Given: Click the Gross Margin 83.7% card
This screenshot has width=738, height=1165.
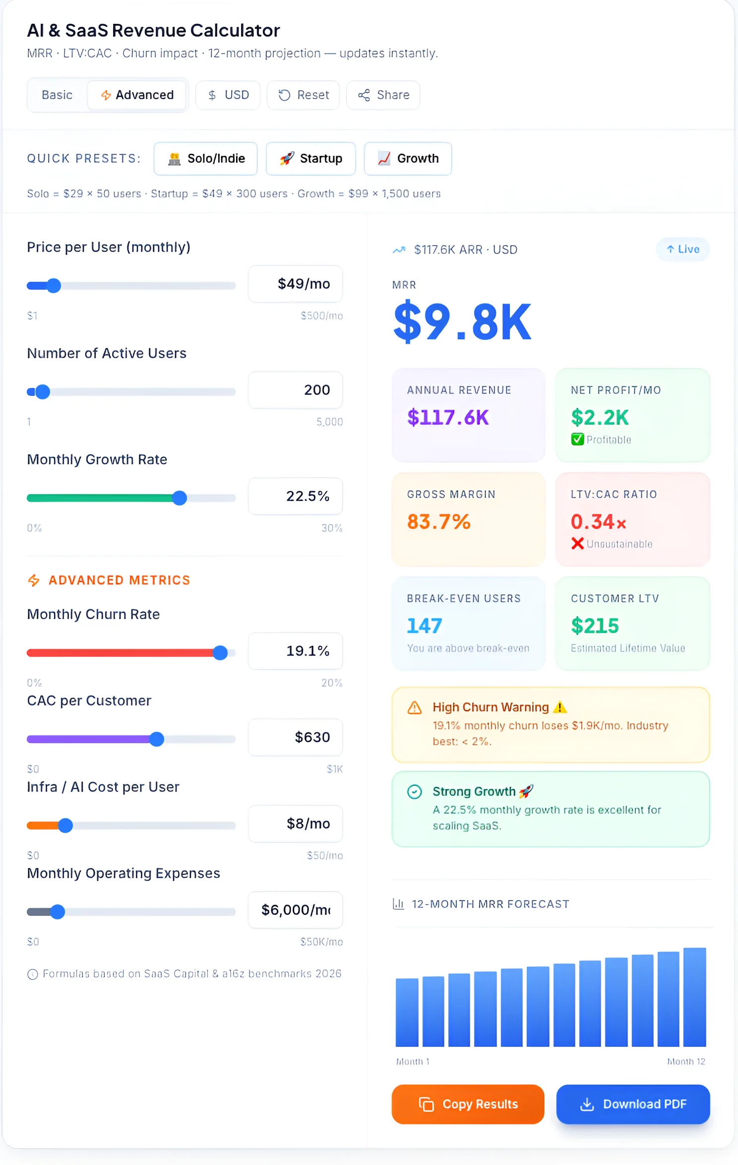Looking at the screenshot, I should pos(468,519).
